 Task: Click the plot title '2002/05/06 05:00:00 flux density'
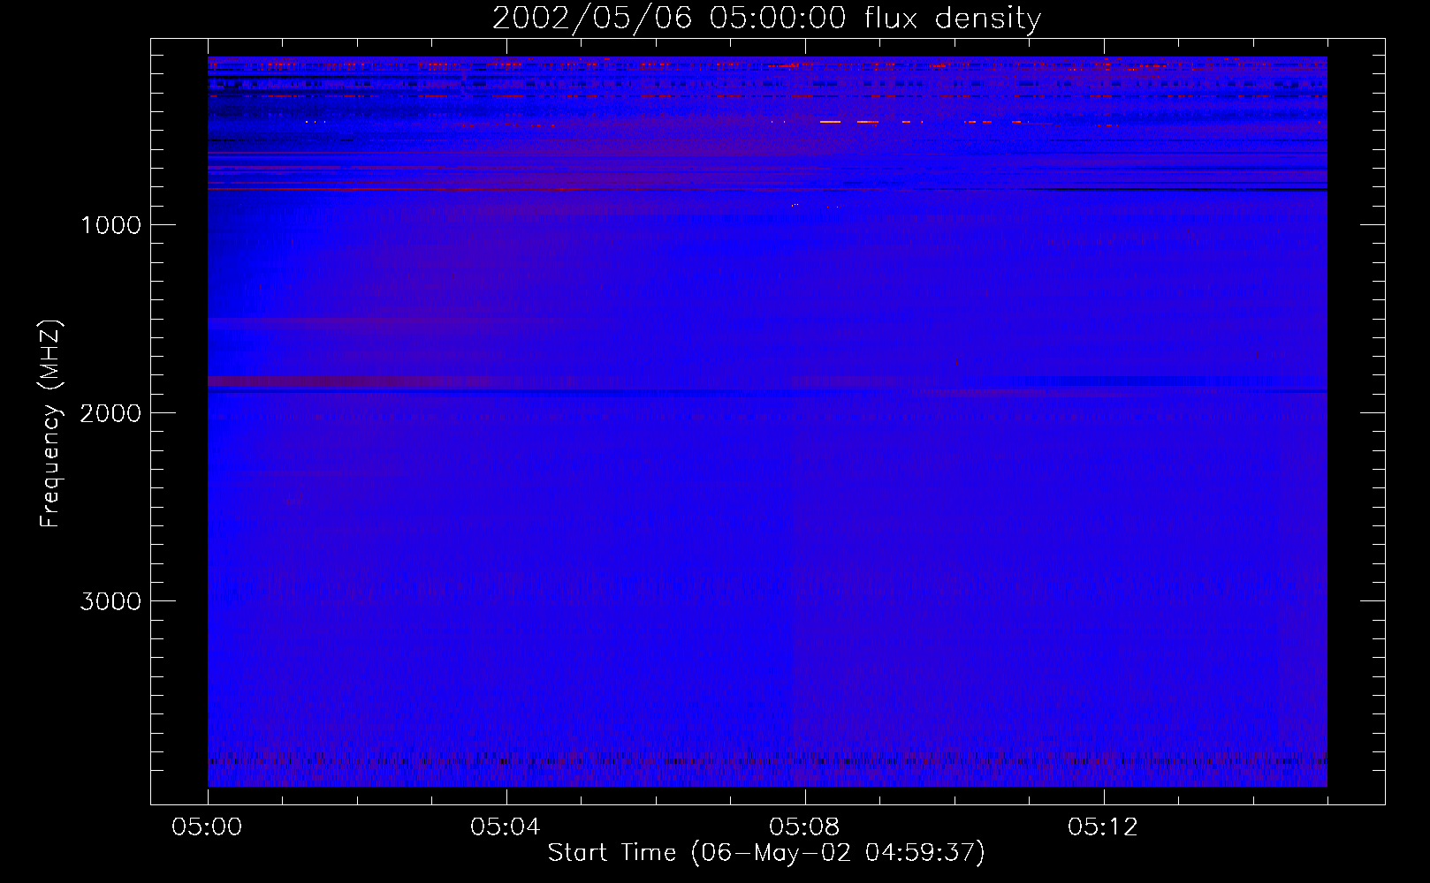(766, 19)
